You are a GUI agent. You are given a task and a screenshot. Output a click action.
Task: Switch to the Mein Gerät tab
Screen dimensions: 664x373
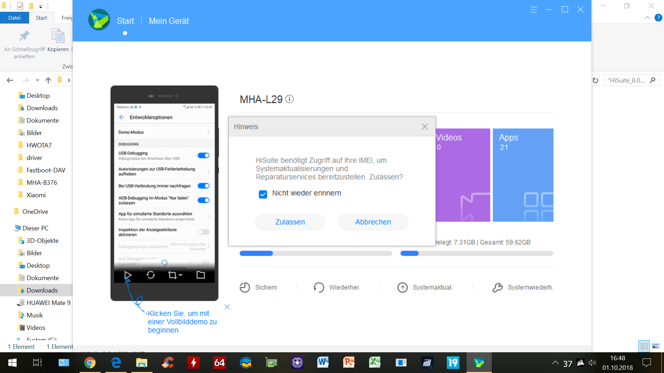click(x=169, y=21)
